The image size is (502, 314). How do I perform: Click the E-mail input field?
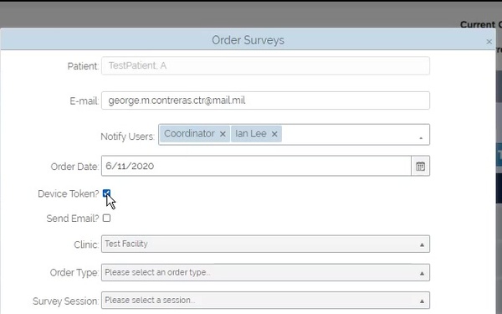pos(265,100)
